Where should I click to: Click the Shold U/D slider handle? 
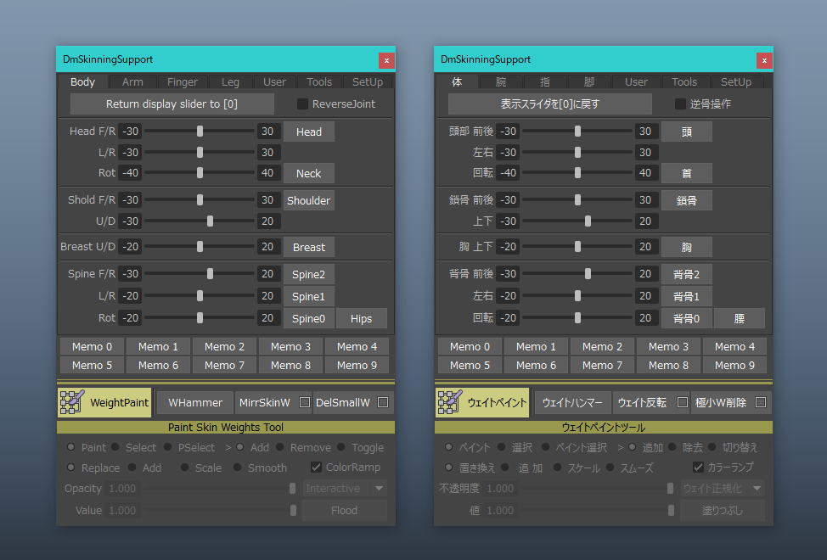coord(210,221)
